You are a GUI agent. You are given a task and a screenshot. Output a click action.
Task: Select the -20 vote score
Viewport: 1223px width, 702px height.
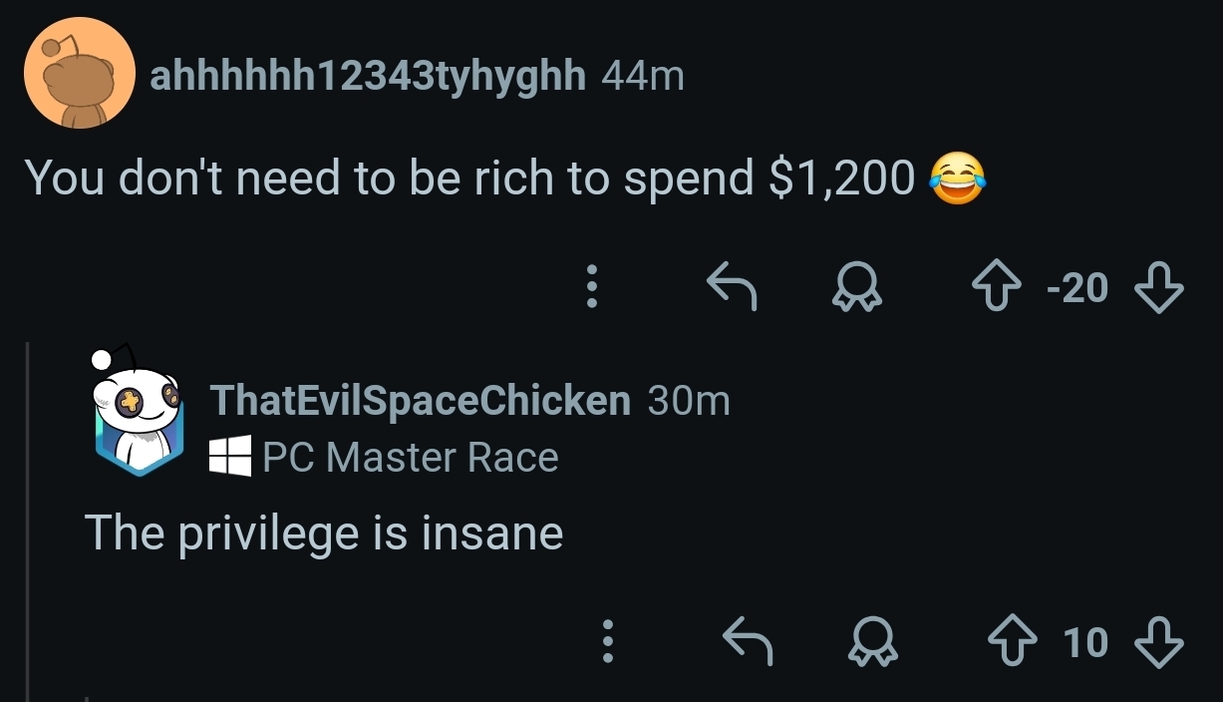(x=1077, y=288)
